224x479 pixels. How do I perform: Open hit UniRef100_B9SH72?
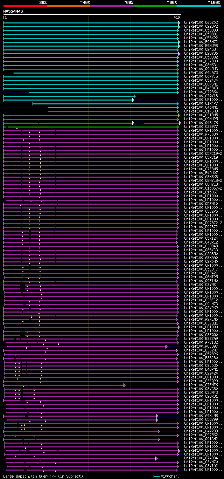pyautogui.click(x=201, y=42)
